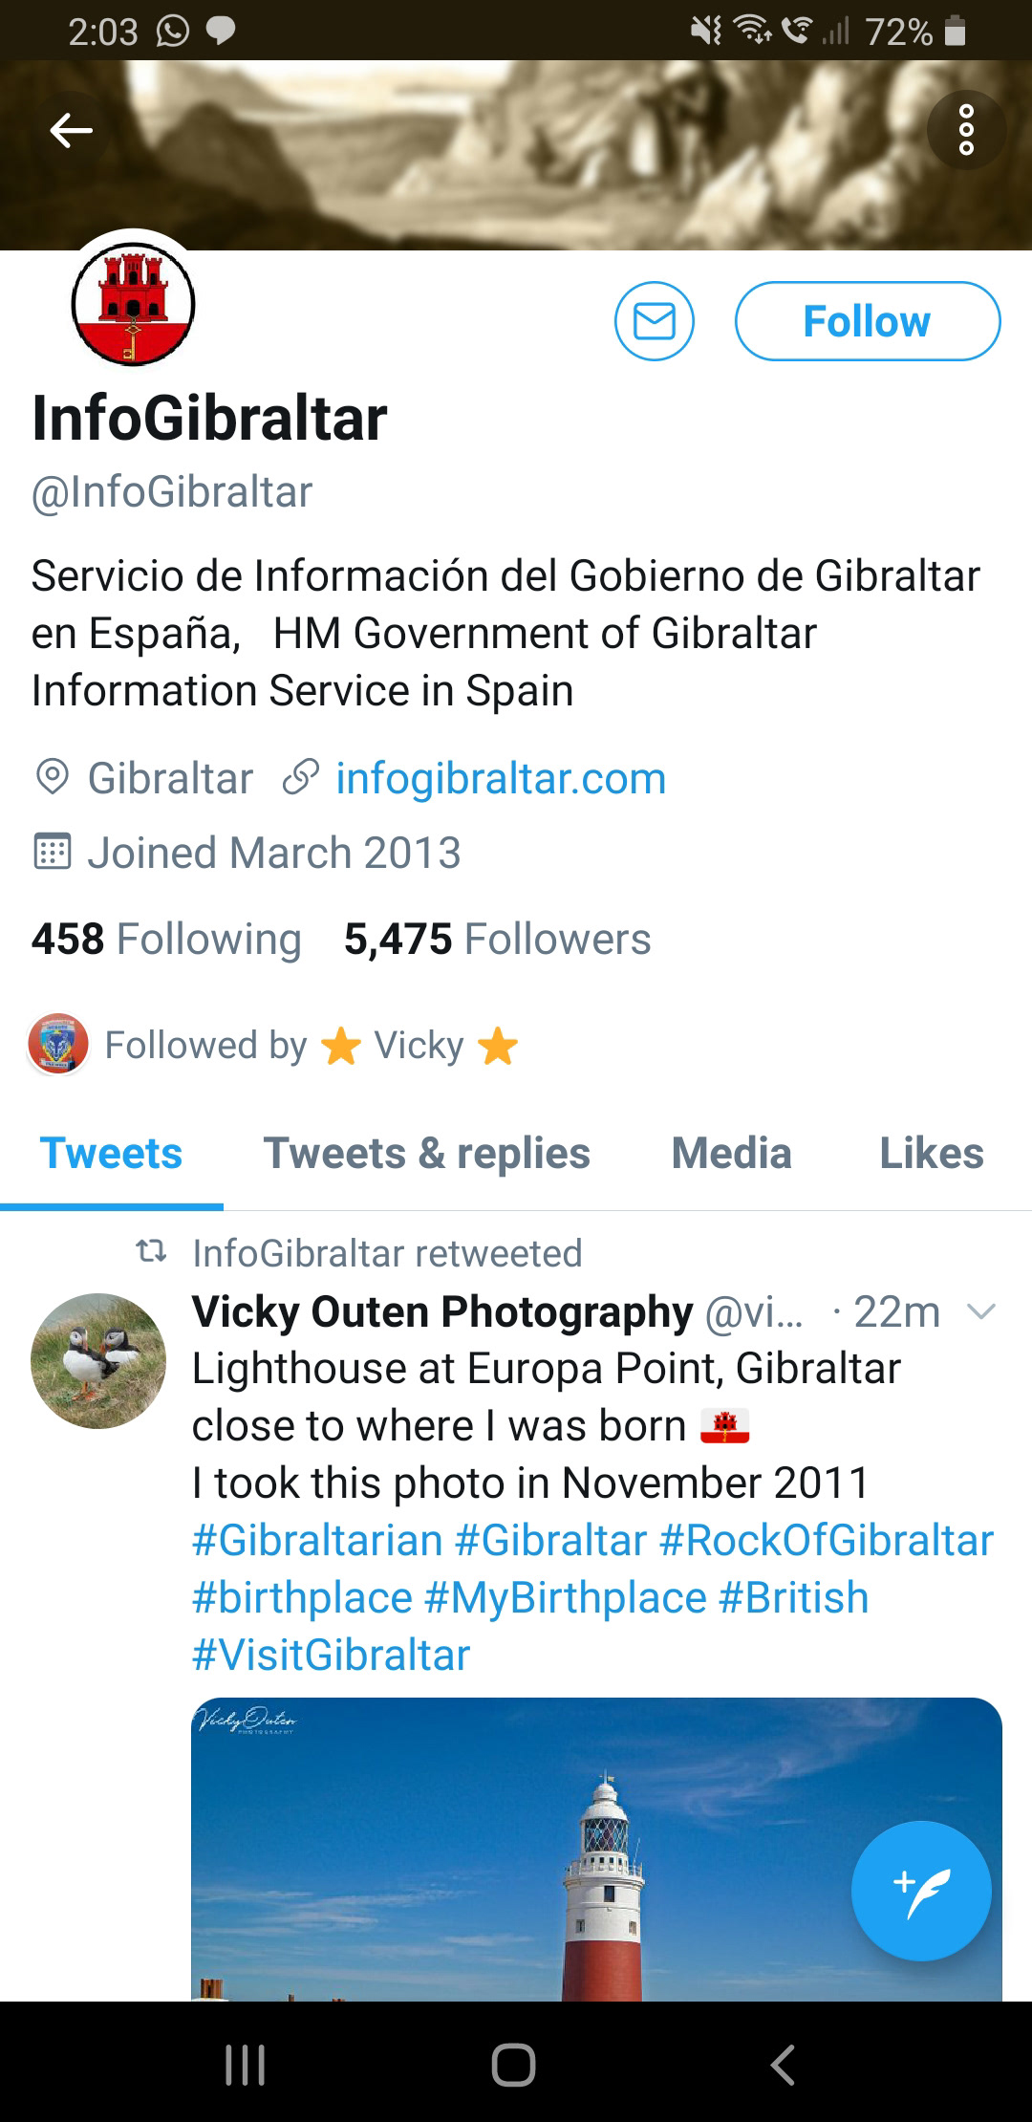Tap Android home button
1032x2122 pixels.
point(513,2065)
